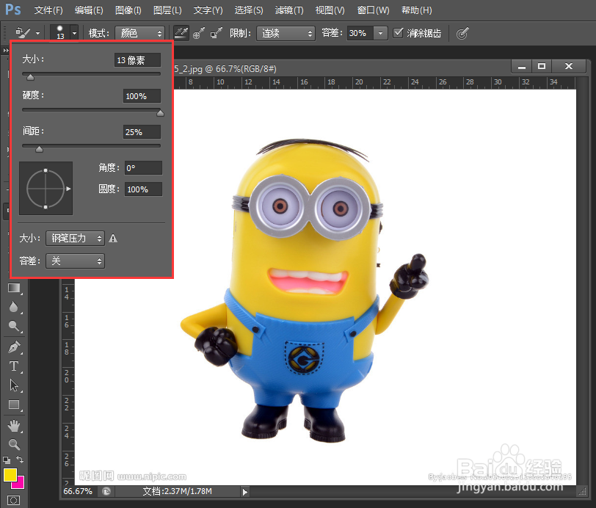This screenshot has height=508, width=596.
Task: Open the 图层(L) menu
Action: 167,10
